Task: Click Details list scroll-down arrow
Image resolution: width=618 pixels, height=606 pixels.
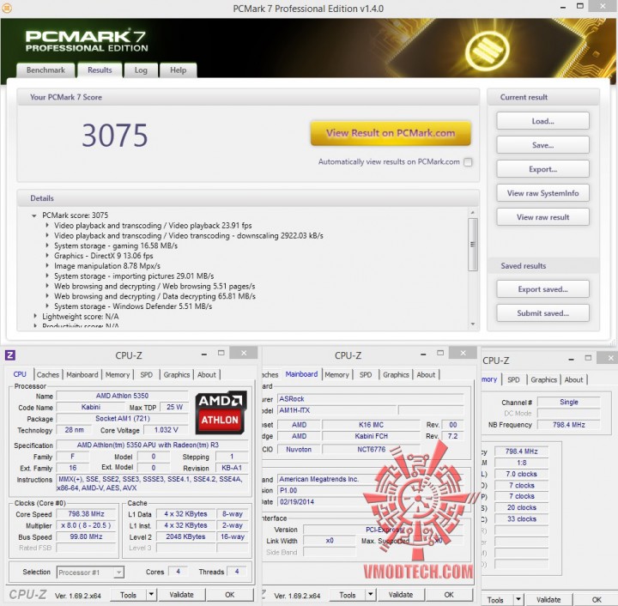Action: click(x=473, y=324)
